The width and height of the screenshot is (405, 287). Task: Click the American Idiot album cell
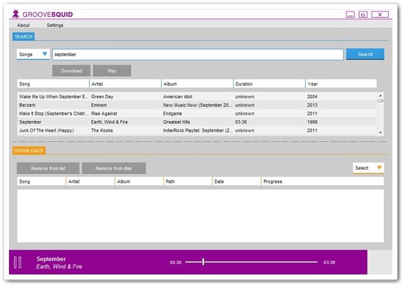178,97
